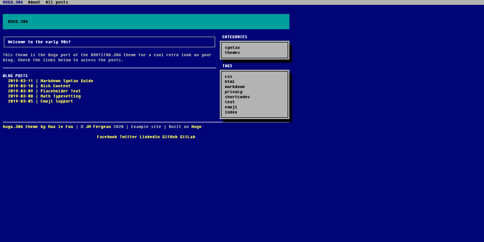Open the GitLab social link

(188, 137)
